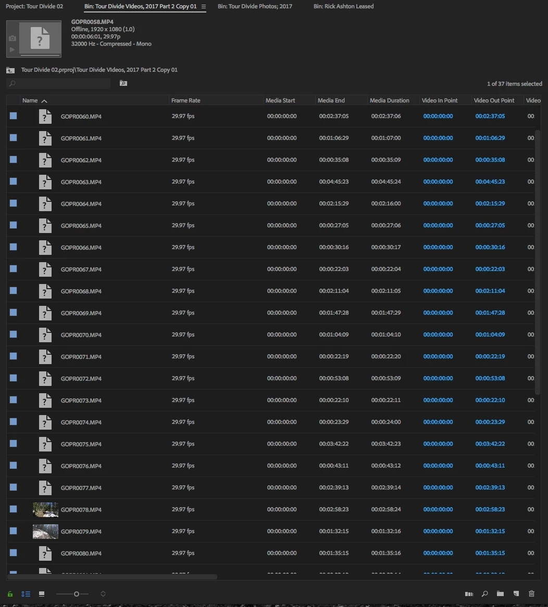The height and width of the screenshot is (607, 548).
Task: Click offline file icon of GOPR0077.MP4
Action: click(45, 488)
